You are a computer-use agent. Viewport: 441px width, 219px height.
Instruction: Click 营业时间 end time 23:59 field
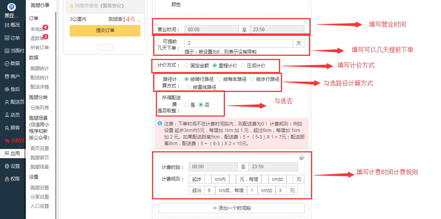tap(277, 29)
